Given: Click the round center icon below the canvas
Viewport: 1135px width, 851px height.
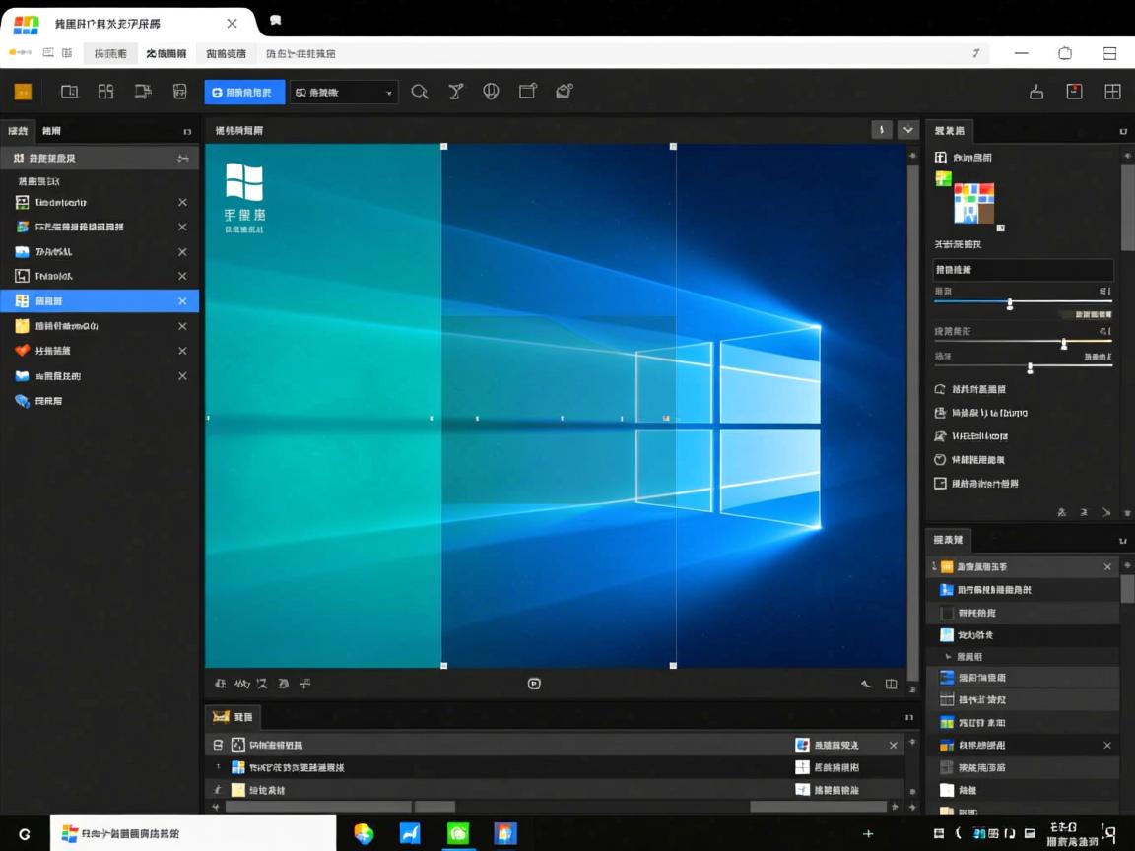Looking at the screenshot, I should [x=534, y=684].
